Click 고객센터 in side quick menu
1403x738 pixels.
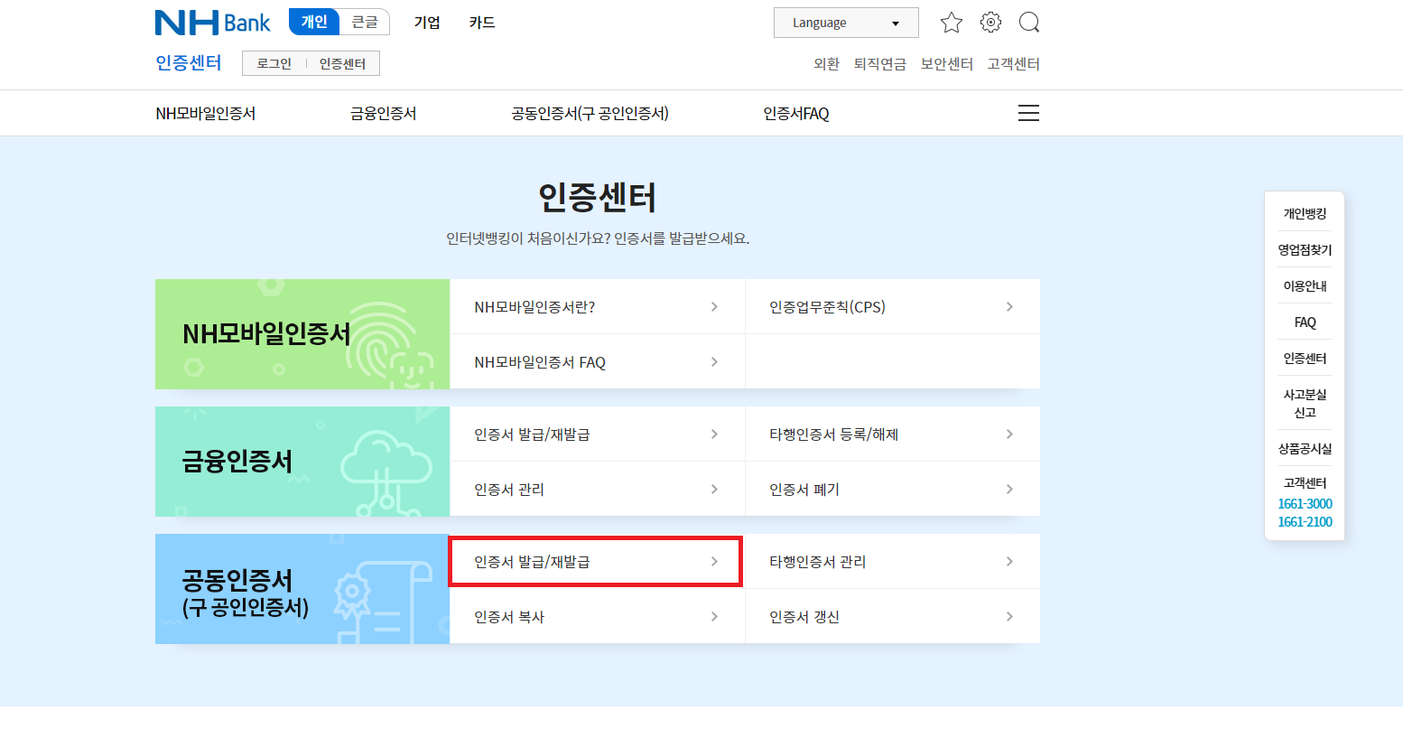point(1305,483)
